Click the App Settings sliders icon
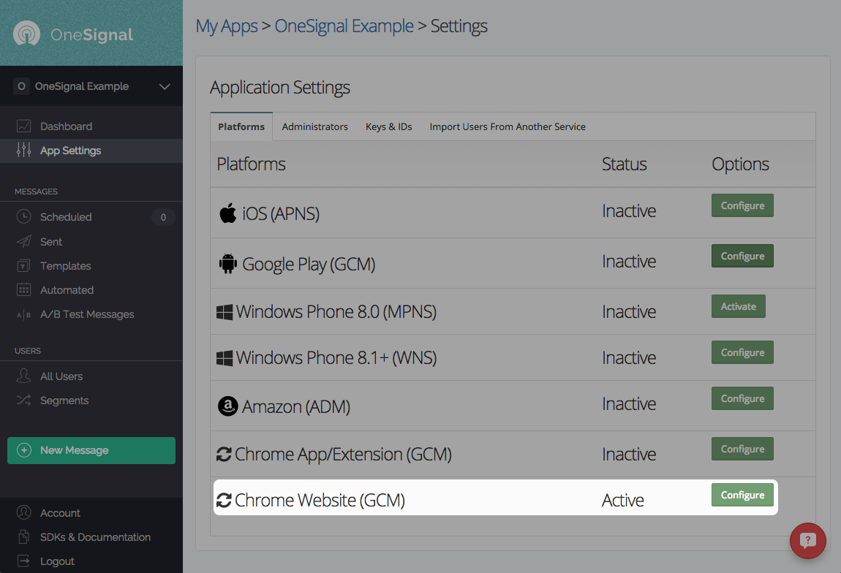Image resolution: width=841 pixels, height=573 pixels. 24,151
